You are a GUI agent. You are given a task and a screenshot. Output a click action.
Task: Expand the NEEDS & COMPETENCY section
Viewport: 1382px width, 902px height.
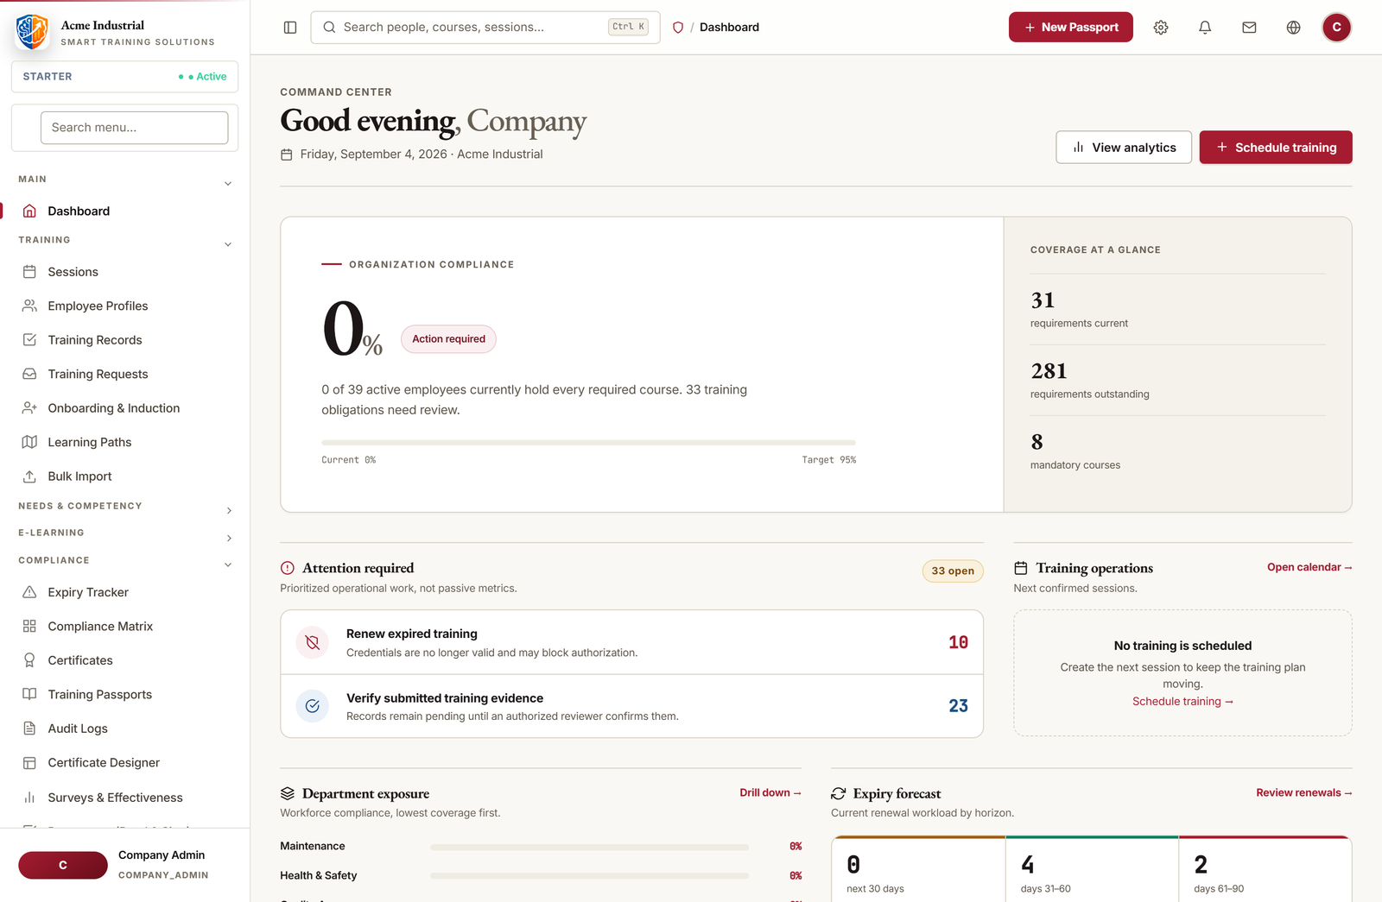(x=125, y=507)
